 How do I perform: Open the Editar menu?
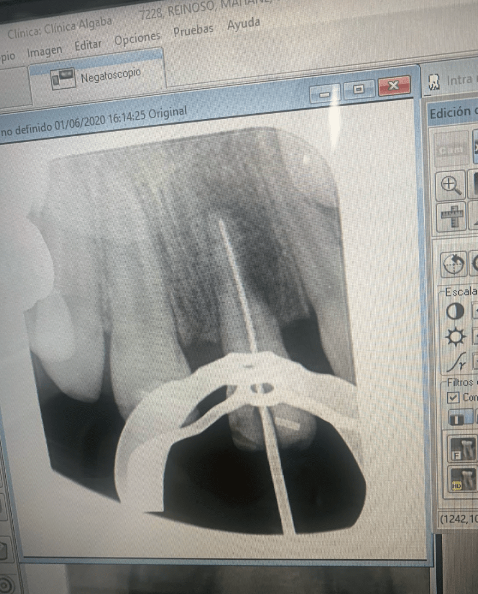tap(88, 45)
